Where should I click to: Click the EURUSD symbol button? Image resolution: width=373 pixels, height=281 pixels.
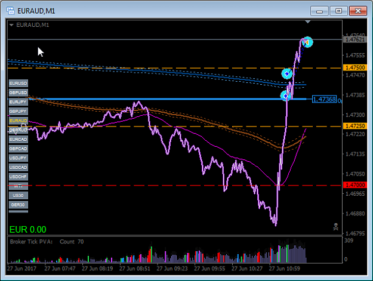19,83
